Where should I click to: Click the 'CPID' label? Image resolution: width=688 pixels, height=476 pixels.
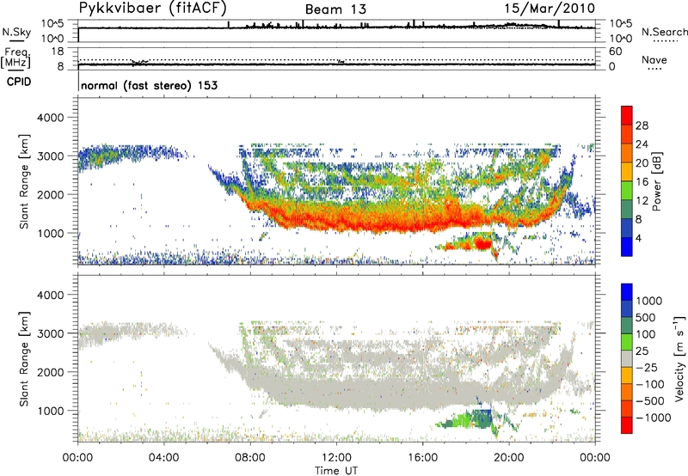click(19, 82)
